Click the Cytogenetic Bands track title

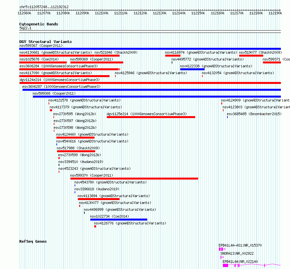(39, 24)
